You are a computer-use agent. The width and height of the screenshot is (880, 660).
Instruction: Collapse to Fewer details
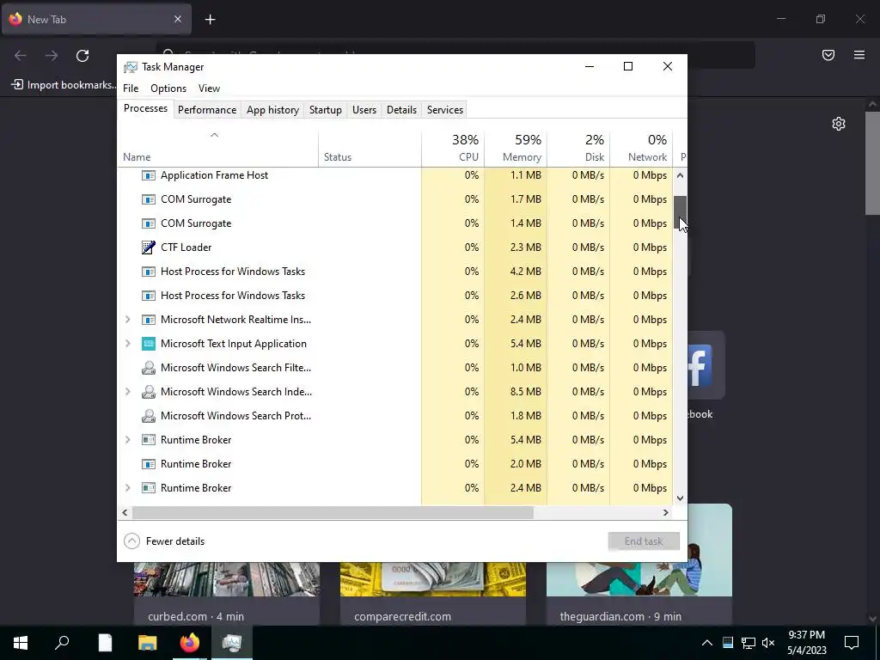coord(164,541)
